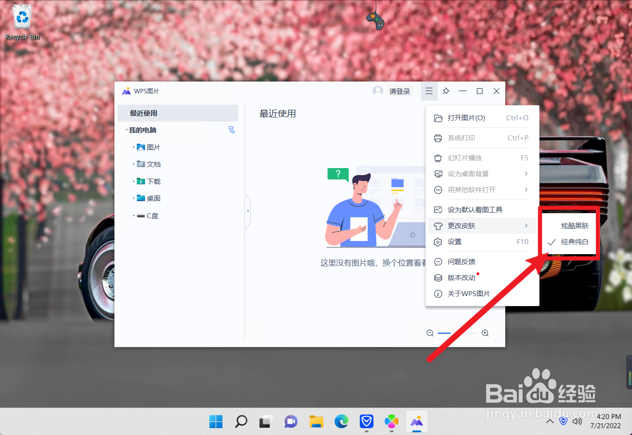The width and height of the screenshot is (632, 435).
Task: Expand the 文档 folder arrow
Action: 134,164
